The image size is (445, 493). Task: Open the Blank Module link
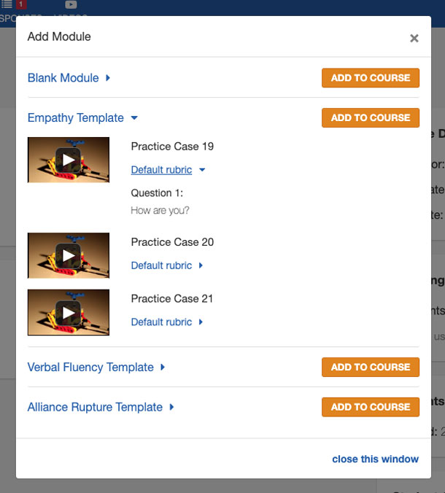tap(63, 77)
